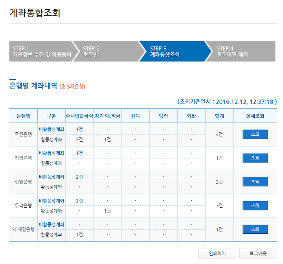This screenshot has width=283, height=264.
Task: Click 조회 button for 국민은행
Action: 255,134
